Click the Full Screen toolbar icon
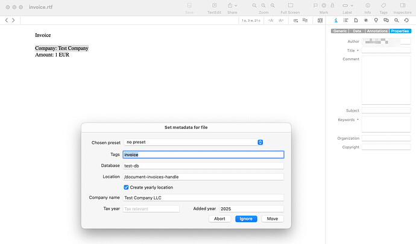The height and width of the screenshot is (244, 416). [290, 6]
